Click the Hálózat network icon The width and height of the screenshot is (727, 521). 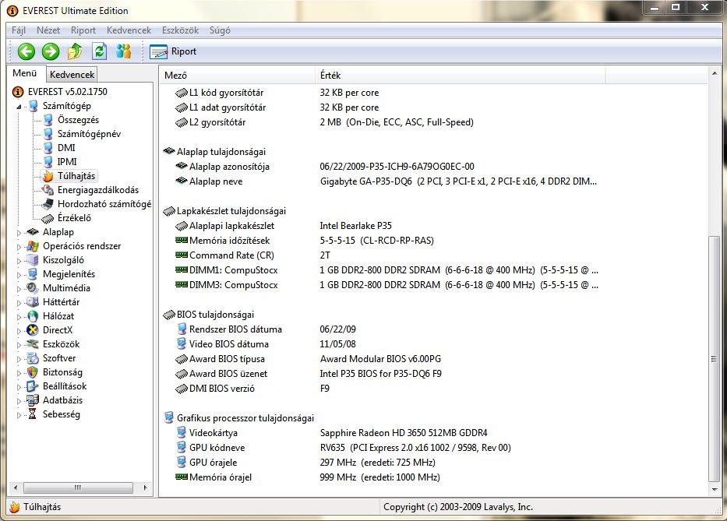point(33,316)
